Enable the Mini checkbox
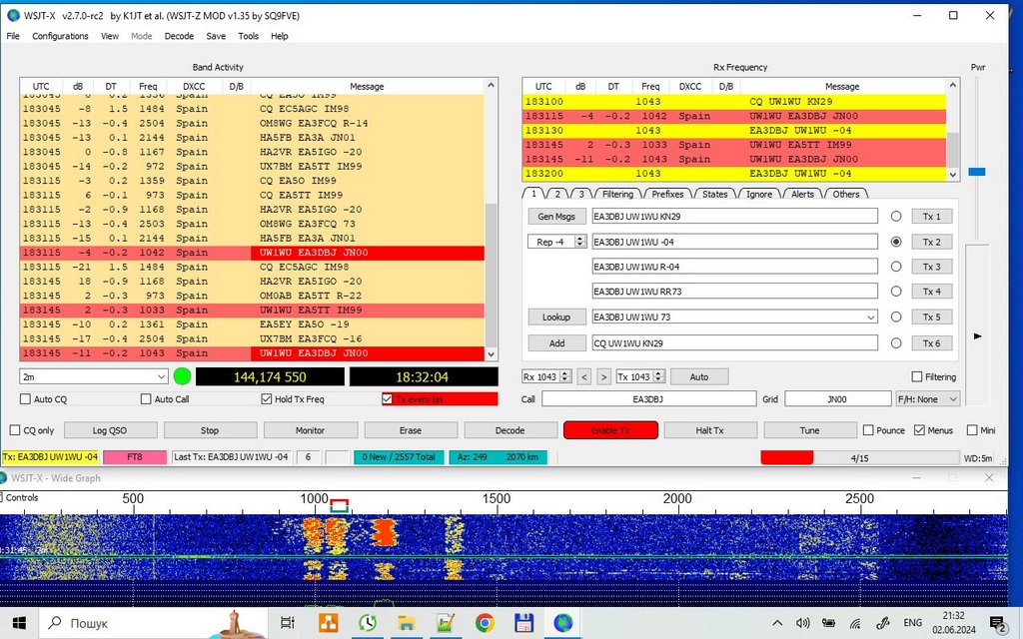 [972, 430]
